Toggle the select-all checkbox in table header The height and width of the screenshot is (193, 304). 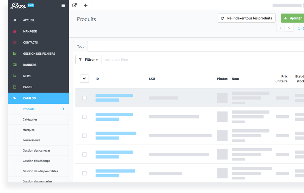[x=84, y=79]
